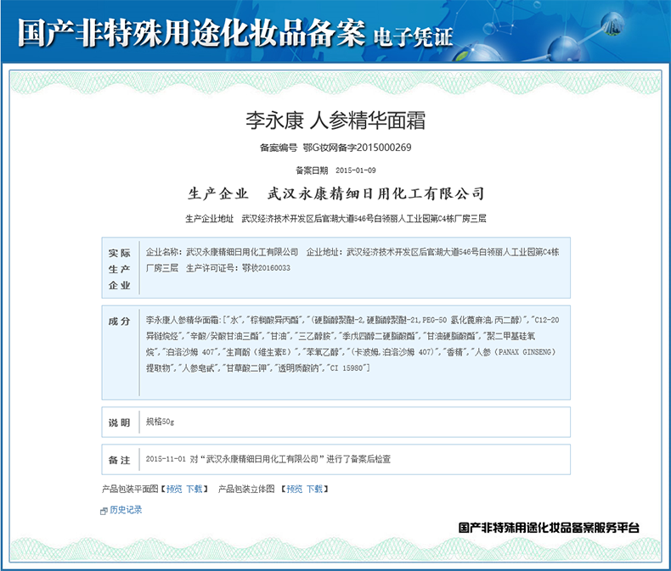Image resolution: width=671 pixels, height=571 pixels.
Task: Click the remark dated 2015-11-01
Action: [x=268, y=459]
